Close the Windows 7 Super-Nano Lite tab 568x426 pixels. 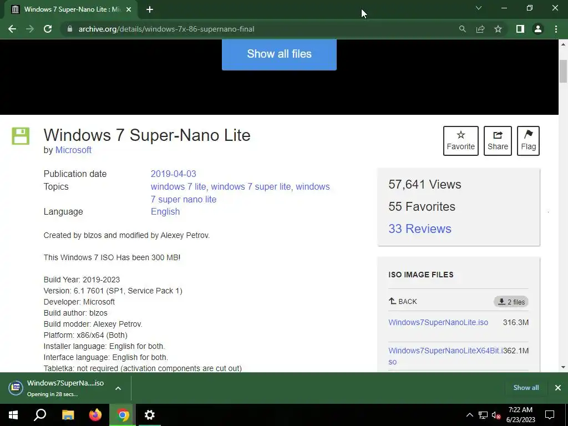[x=129, y=9]
